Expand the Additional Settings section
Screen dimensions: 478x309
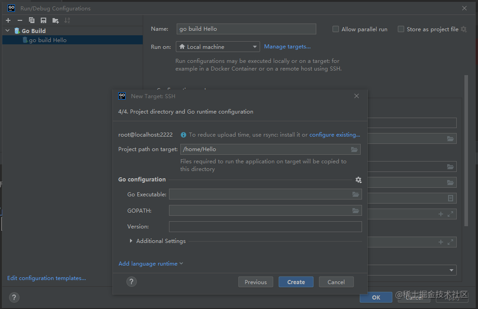click(x=131, y=241)
